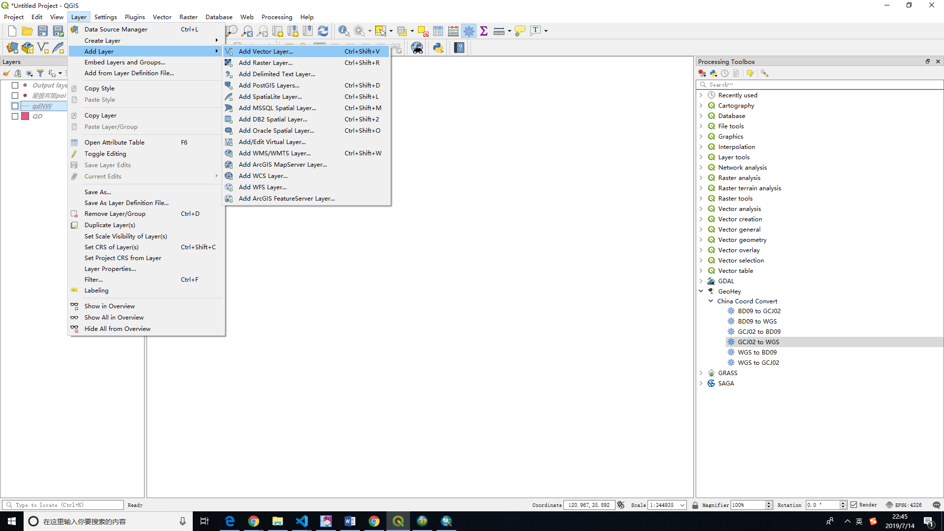Select Open Attribute Table in Layer menu
The height and width of the screenshot is (531, 944).
point(114,142)
